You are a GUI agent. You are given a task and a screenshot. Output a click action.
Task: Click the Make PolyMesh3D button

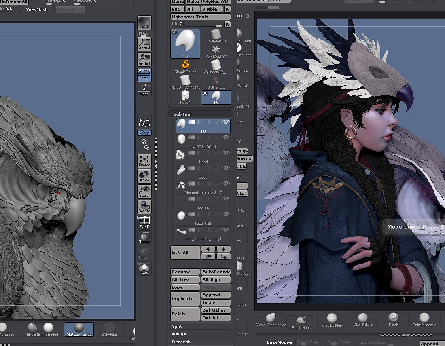pos(208,2)
